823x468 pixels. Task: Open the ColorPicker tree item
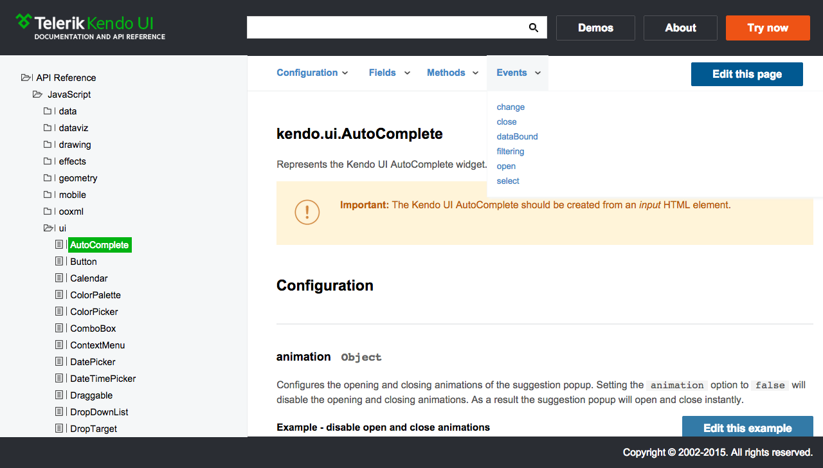click(94, 312)
